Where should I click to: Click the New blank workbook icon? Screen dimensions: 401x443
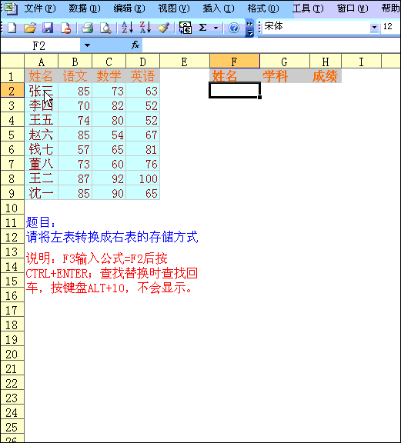[x=12, y=28]
